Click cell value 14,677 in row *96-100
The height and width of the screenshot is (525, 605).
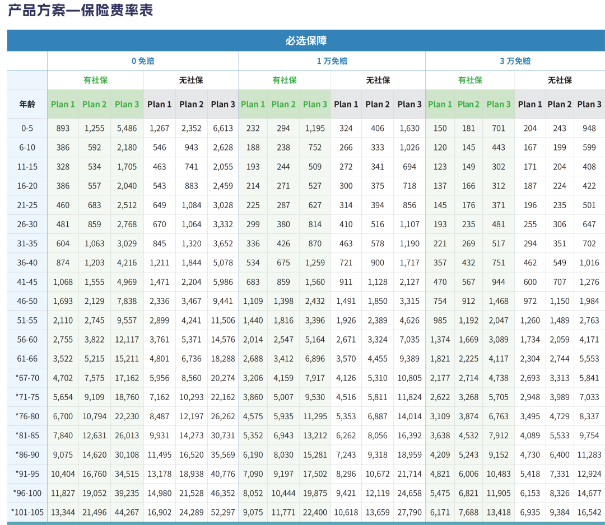tap(589, 494)
